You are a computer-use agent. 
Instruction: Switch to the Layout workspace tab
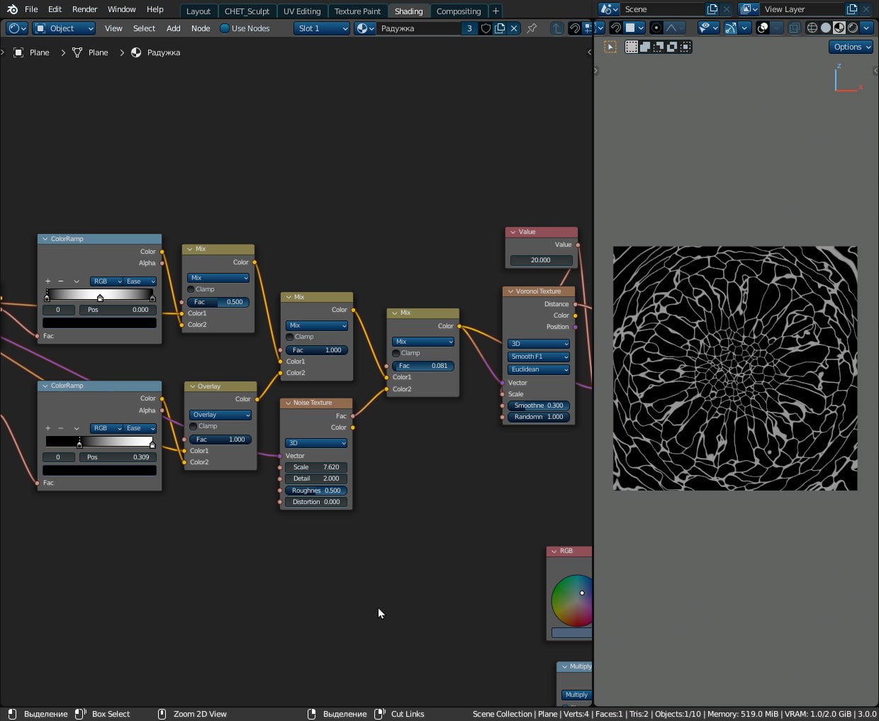click(198, 11)
